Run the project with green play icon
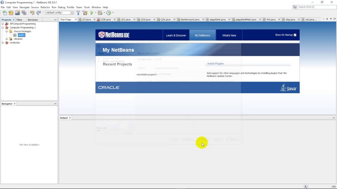This screenshot has height=189, width=337. click(x=92, y=13)
